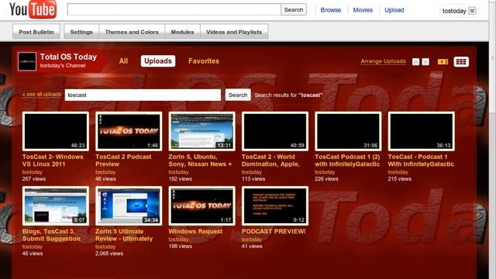Select the Uploads filter tab
This screenshot has width=496, height=279.
pos(158,61)
